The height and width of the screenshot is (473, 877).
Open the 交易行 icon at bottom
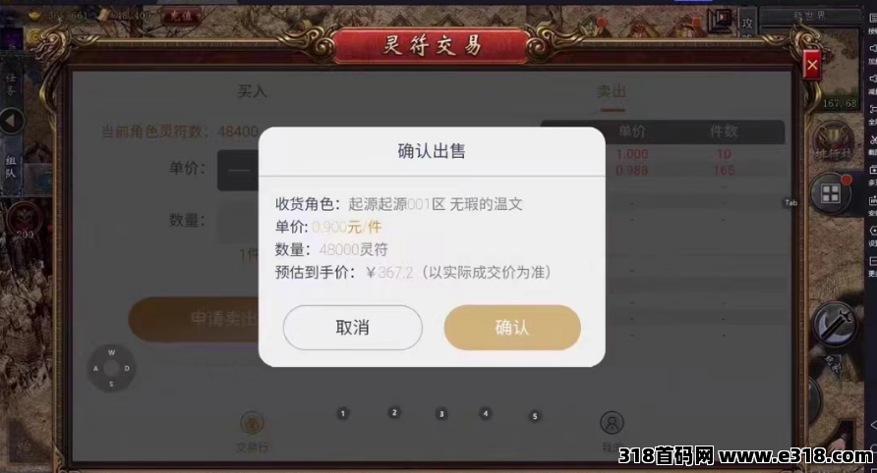tap(253, 431)
